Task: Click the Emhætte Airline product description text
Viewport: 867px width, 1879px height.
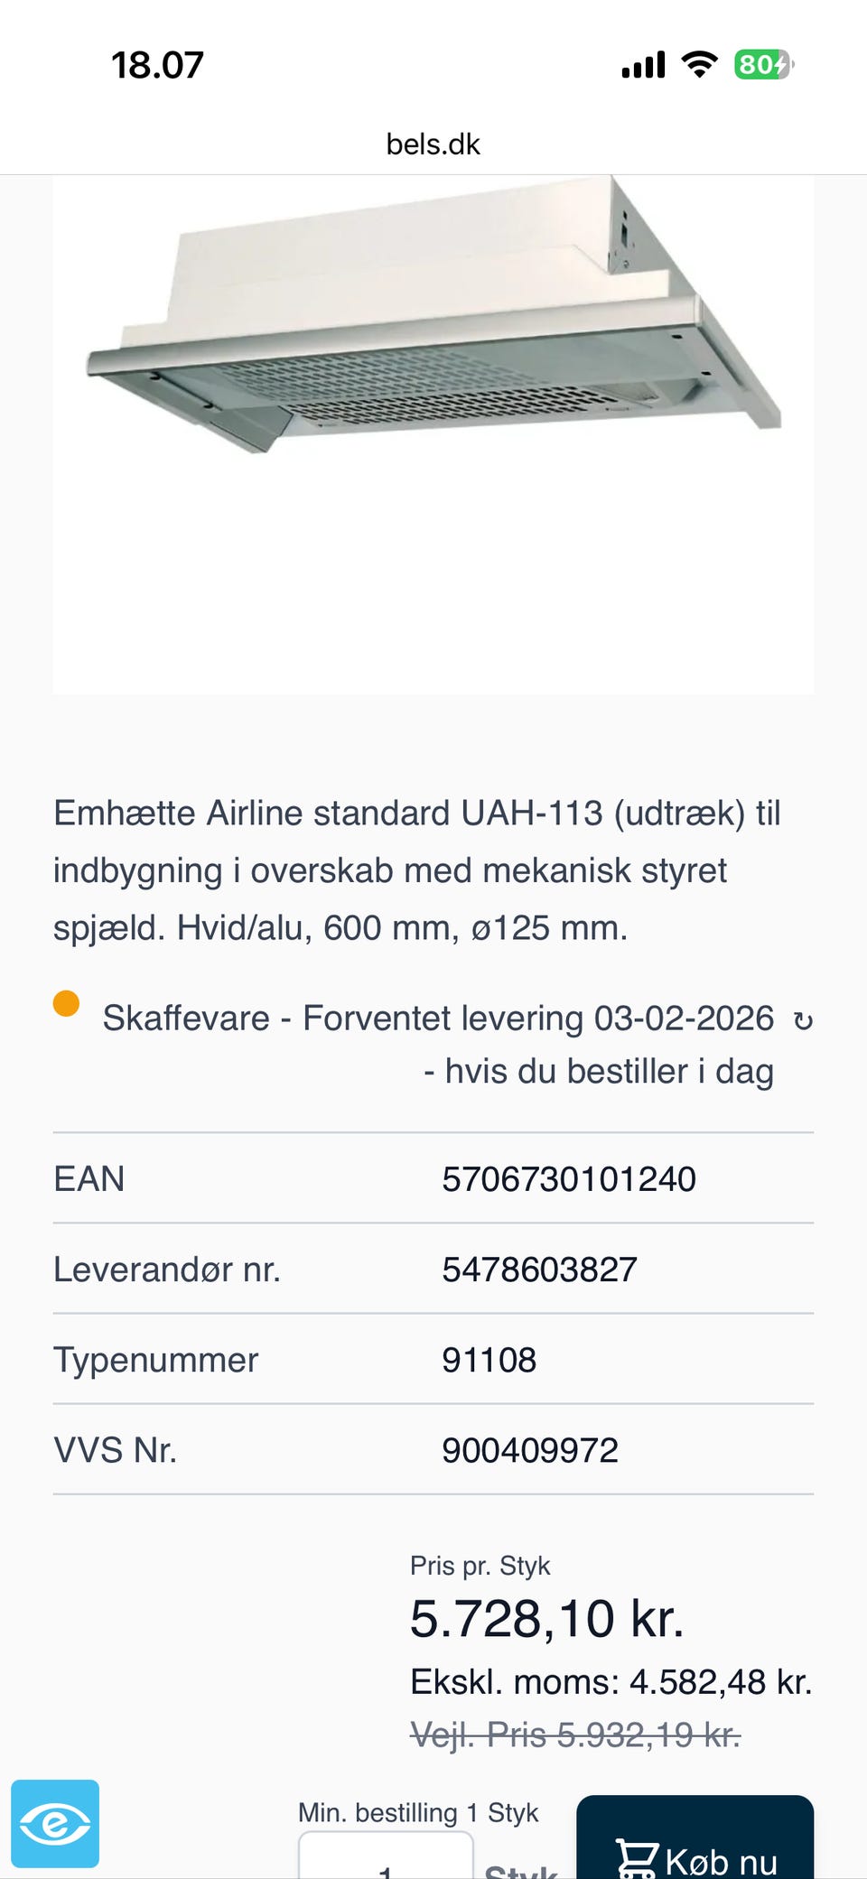Action: 415,870
